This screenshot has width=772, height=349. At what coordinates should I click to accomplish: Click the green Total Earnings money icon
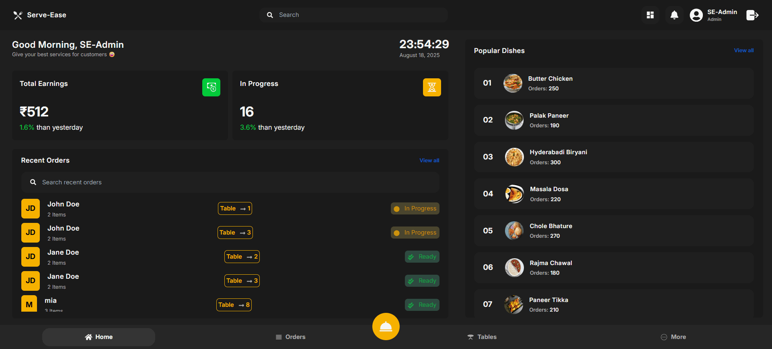coord(211,87)
